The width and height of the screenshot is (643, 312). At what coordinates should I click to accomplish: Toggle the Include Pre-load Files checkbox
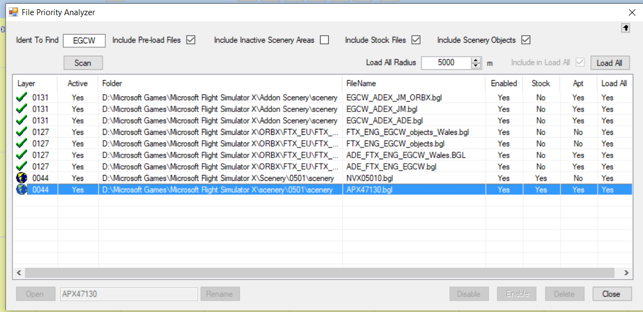[190, 40]
